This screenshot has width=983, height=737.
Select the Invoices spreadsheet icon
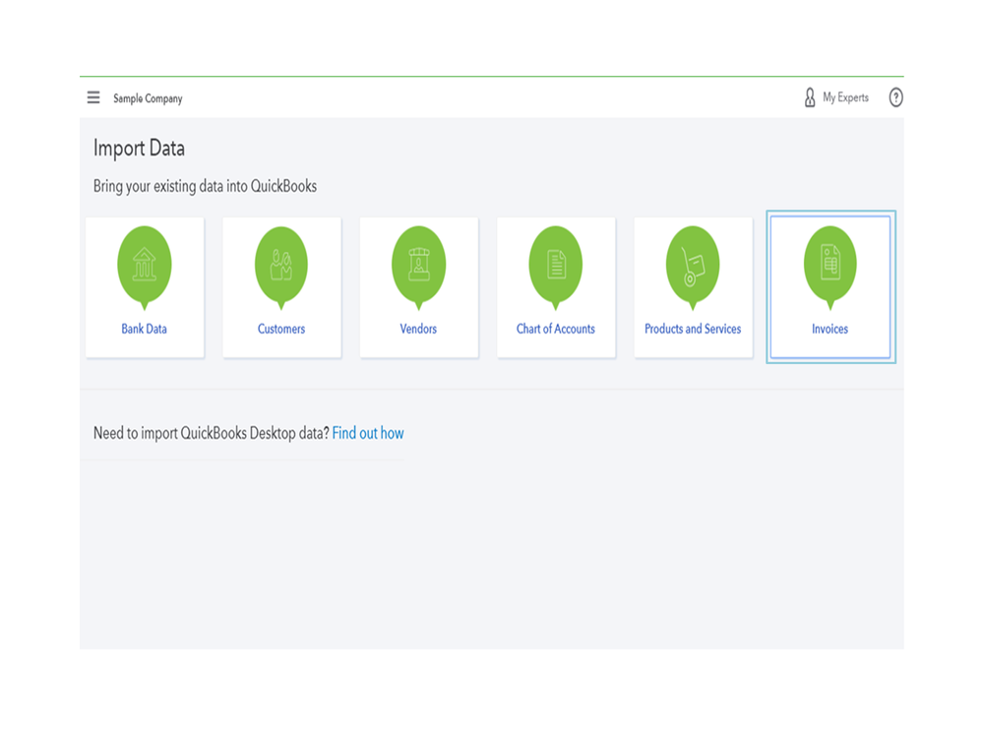pos(830,264)
